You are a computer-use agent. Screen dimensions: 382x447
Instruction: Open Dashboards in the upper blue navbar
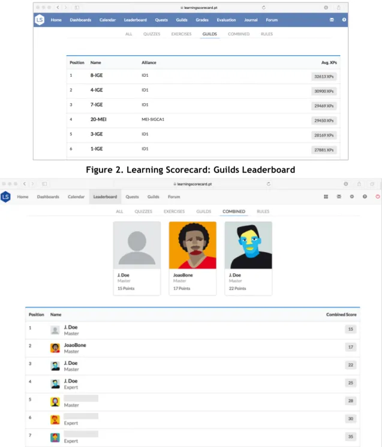[80, 20]
